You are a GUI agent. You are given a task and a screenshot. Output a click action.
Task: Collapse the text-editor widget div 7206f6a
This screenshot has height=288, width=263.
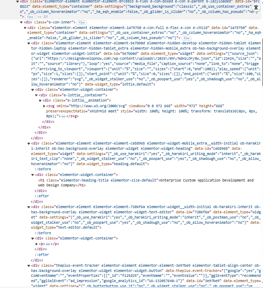click(x=29, y=207)
